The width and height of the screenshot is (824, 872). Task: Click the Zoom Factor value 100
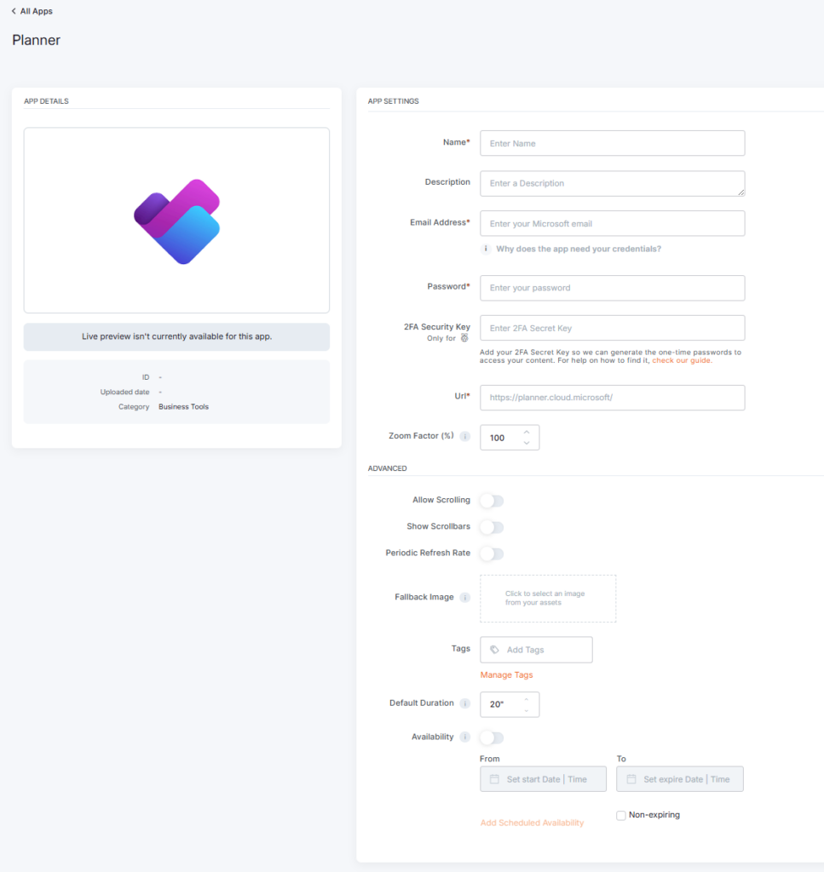click(x=498, y=439)
